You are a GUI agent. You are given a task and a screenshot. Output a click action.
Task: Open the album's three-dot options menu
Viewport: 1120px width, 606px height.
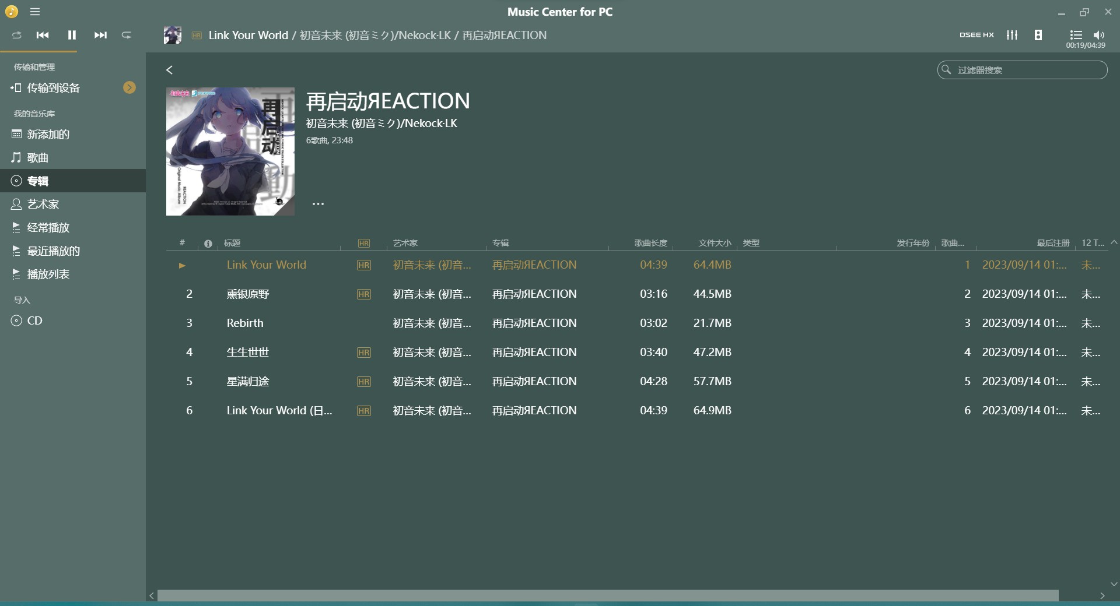318,204
